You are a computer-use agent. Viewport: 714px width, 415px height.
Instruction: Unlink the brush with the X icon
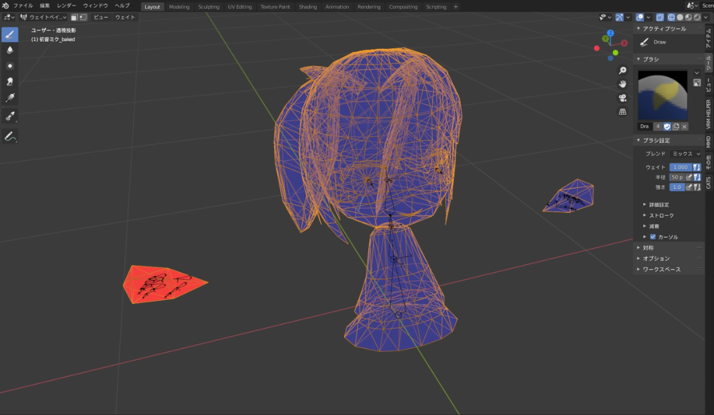(x=684, y=127)
